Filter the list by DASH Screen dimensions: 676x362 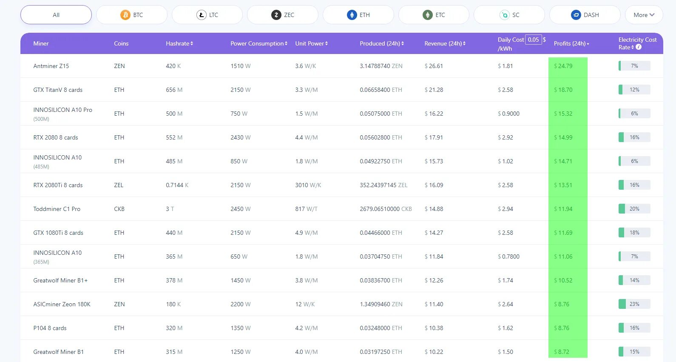(585, 15)
